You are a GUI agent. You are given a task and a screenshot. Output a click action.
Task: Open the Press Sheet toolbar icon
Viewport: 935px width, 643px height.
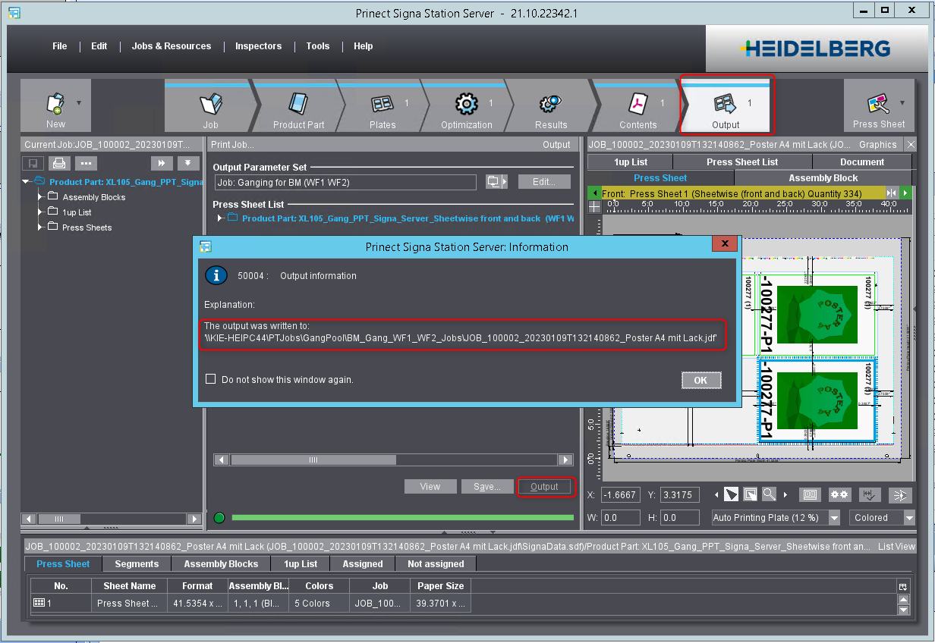(878, 105)
